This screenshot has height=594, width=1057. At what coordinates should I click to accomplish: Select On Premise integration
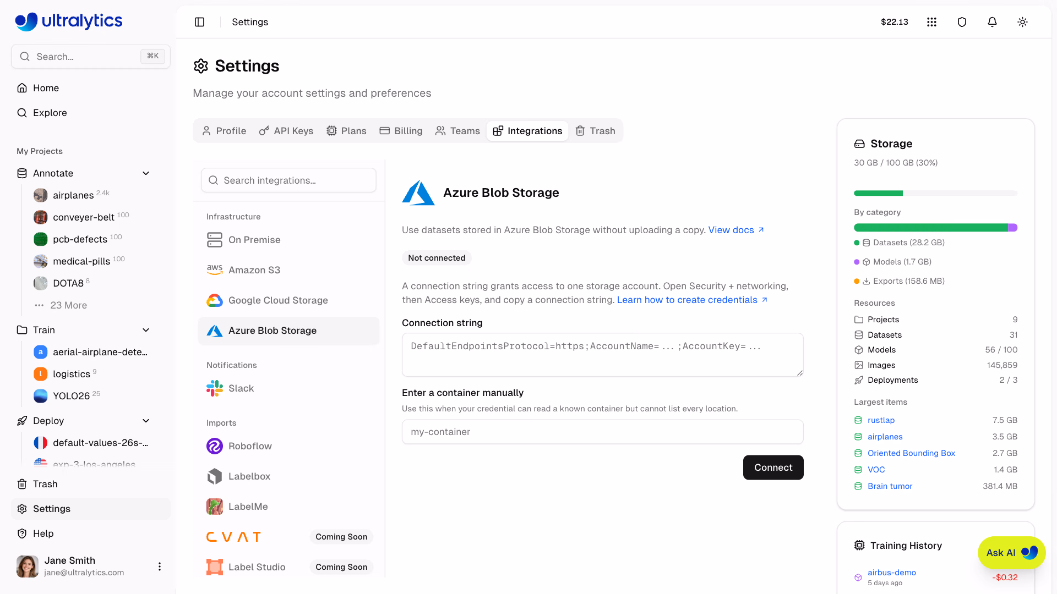(288, 240)
